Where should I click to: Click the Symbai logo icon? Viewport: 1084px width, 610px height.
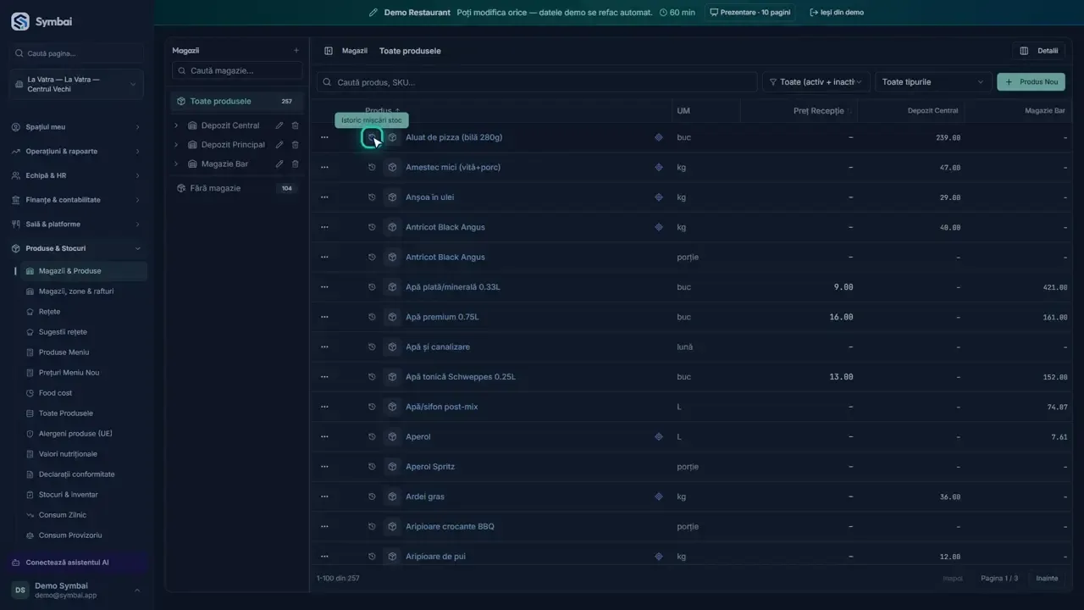click(19, 21)
